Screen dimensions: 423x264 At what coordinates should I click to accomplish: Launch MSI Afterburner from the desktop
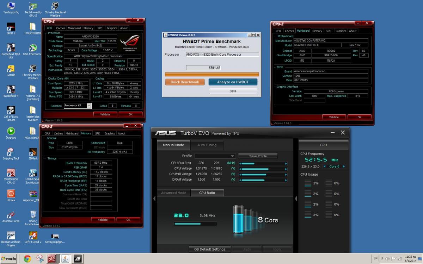(x=32, y=50)
